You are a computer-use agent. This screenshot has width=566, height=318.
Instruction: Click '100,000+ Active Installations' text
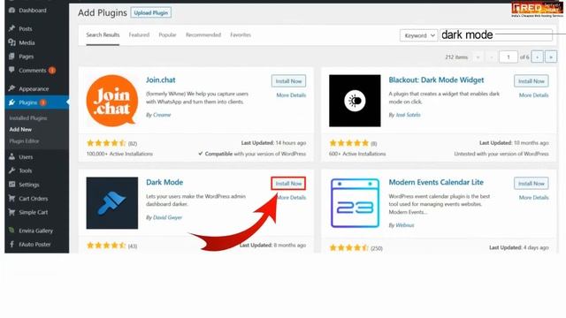119,154
